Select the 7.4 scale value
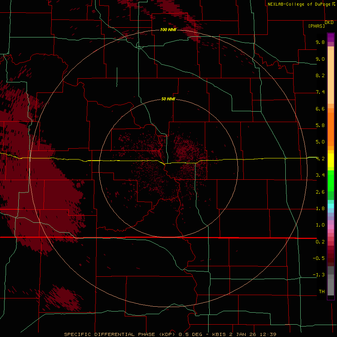Image resolution: width=337 pixels, height=337 pixels. tap(320, 92)
